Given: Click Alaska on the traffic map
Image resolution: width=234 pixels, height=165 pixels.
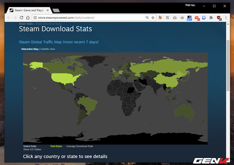Looking at the screenshot, I should point(37,66).
